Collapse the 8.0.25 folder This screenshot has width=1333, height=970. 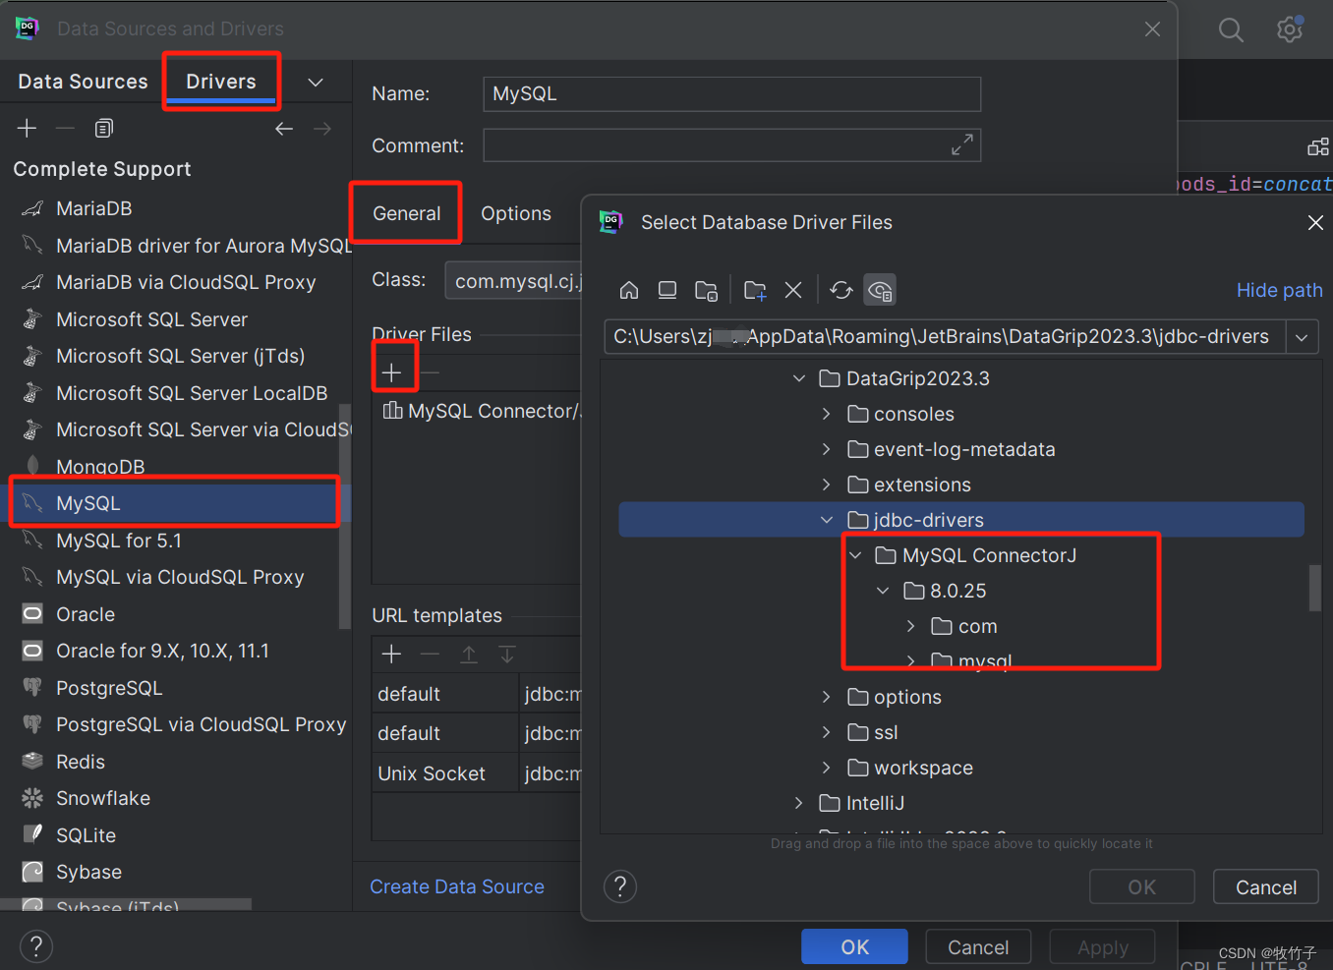pos(883,591)
